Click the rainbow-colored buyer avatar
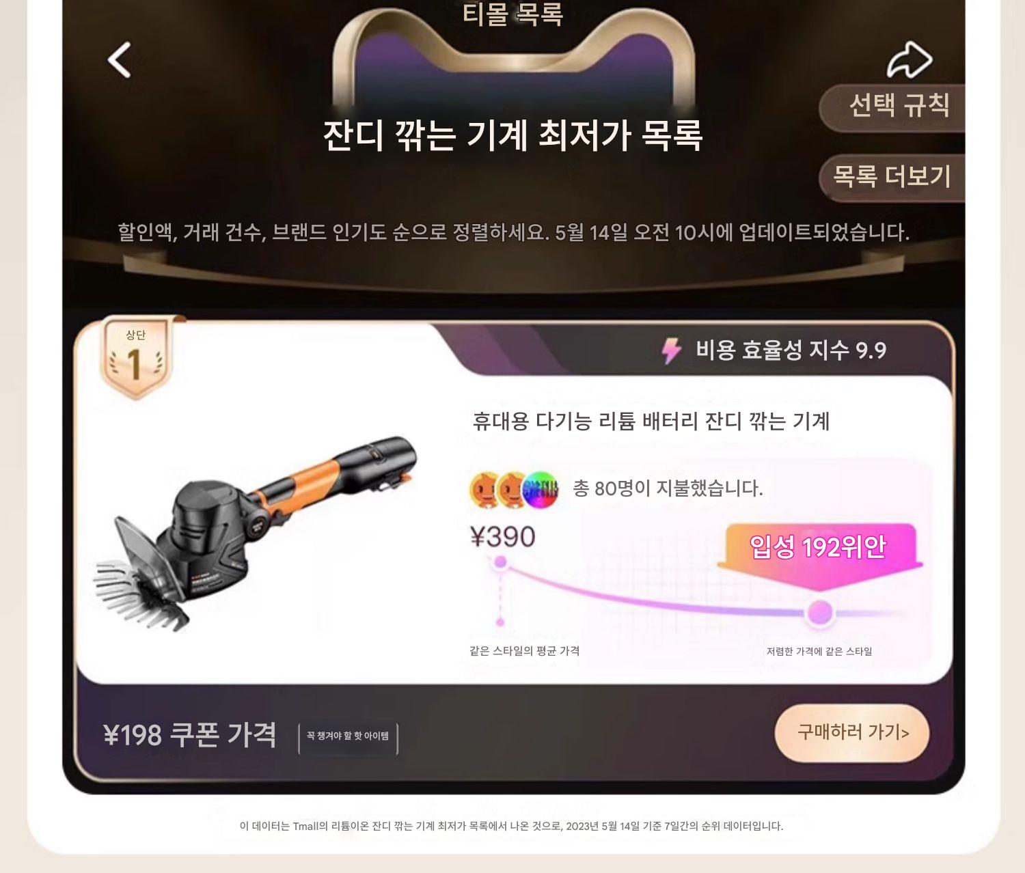1025x873 pixels. point(540,489)
